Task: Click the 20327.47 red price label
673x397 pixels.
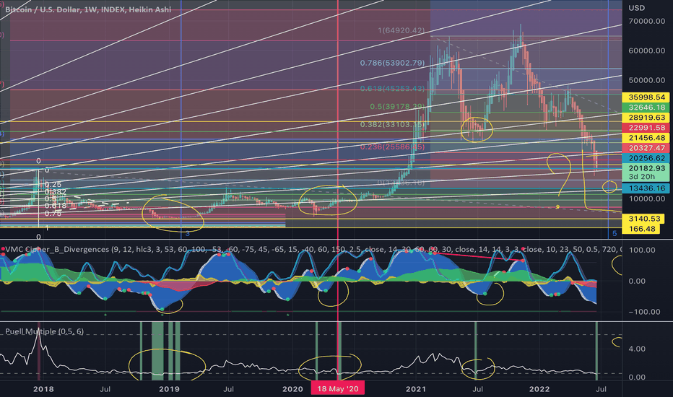Action: click(x=647, y=148)
